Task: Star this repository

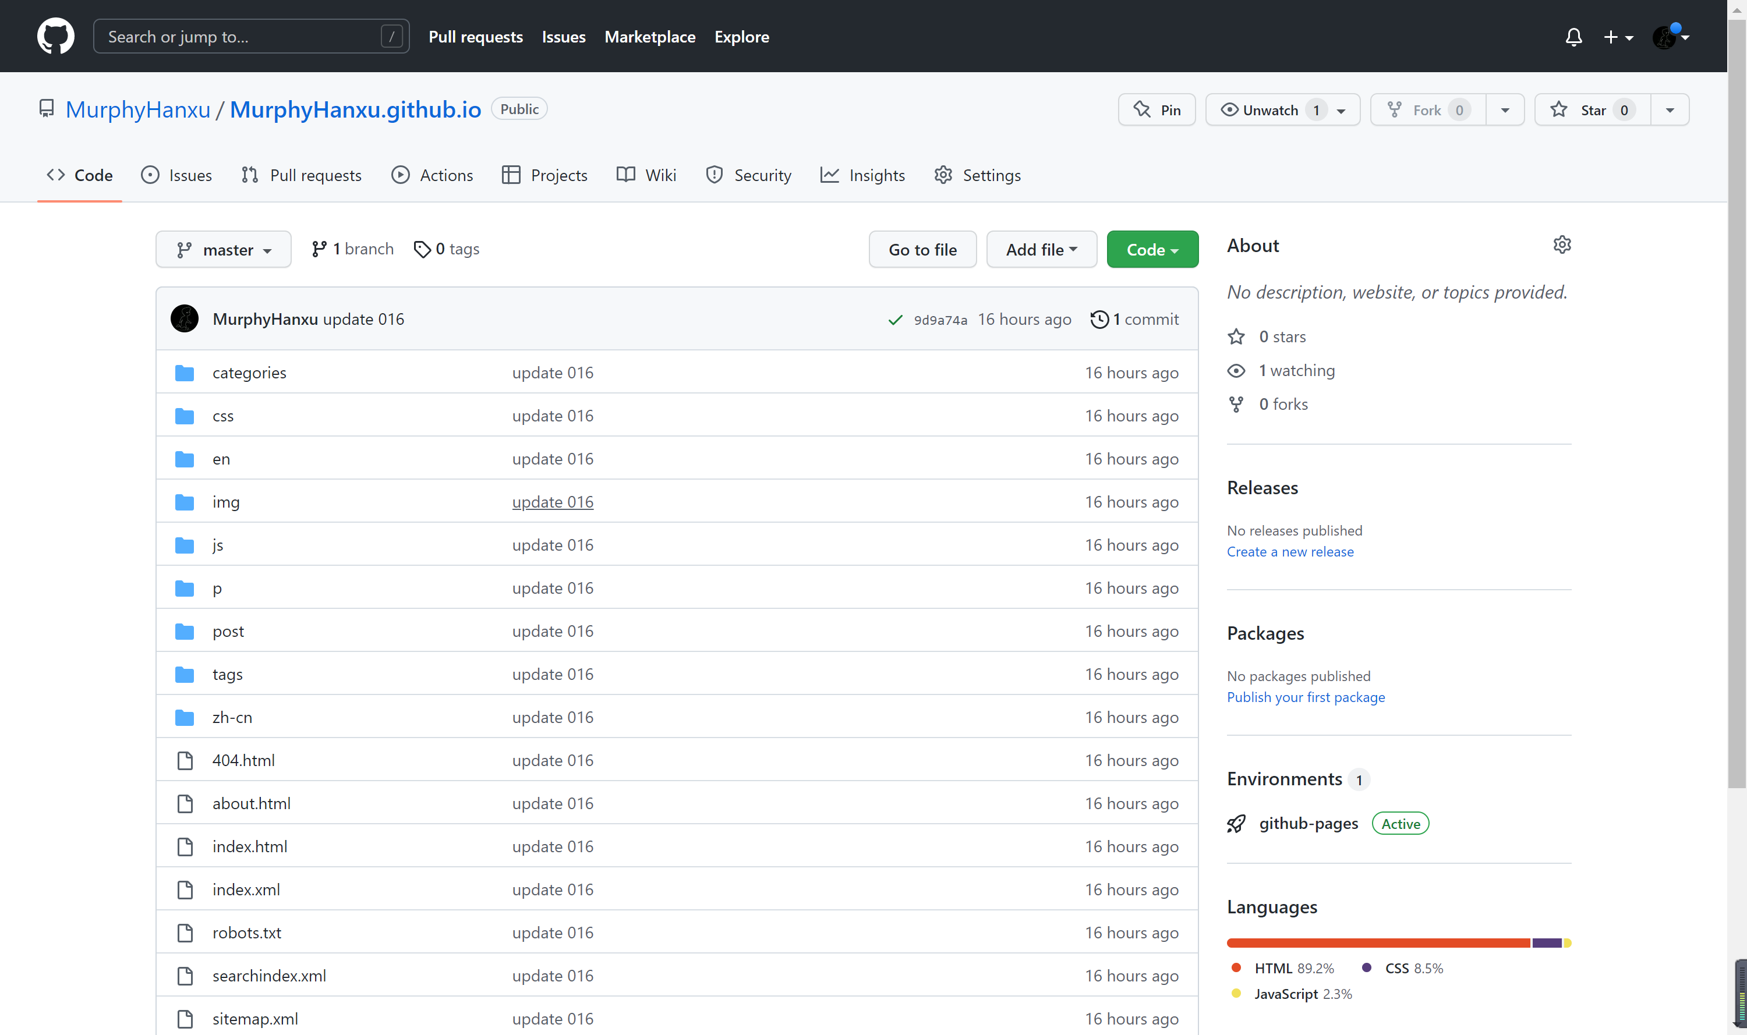Action: click(1592, 109)
